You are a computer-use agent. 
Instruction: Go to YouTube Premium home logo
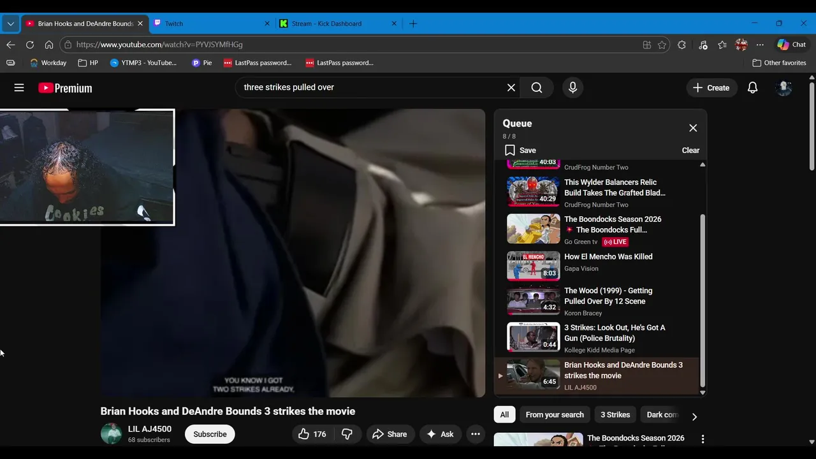[x=65, y=88]
